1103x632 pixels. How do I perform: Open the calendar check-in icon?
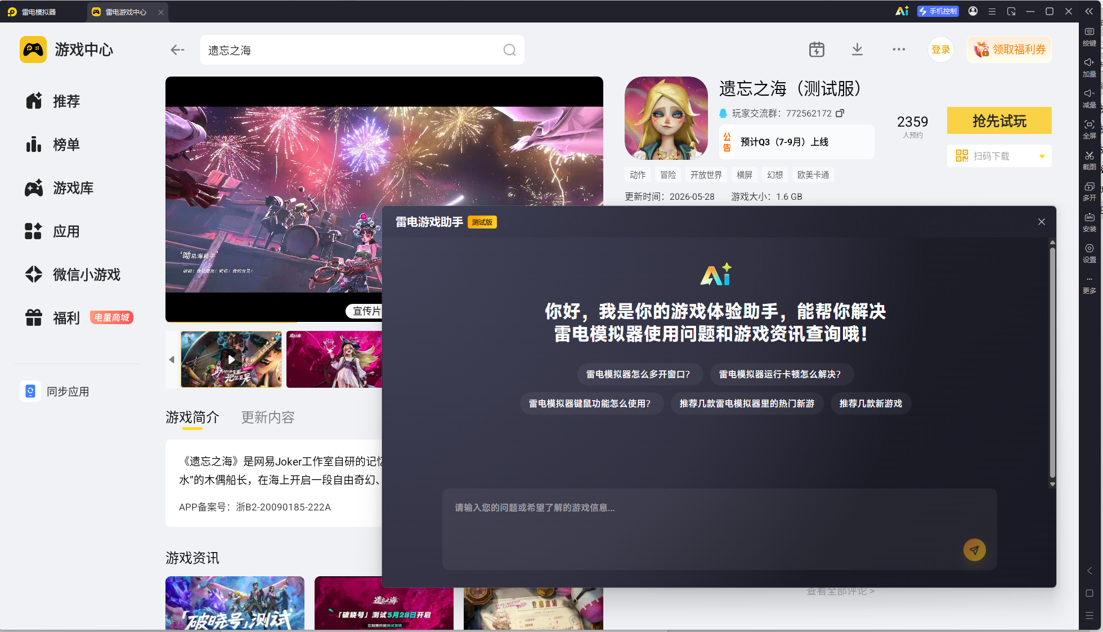click(x=817, y=50)
